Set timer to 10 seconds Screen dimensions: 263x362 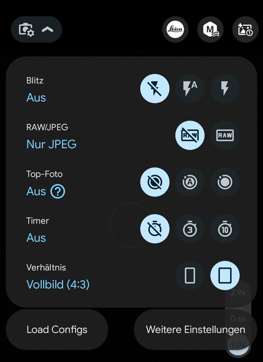tap(225, 229)
